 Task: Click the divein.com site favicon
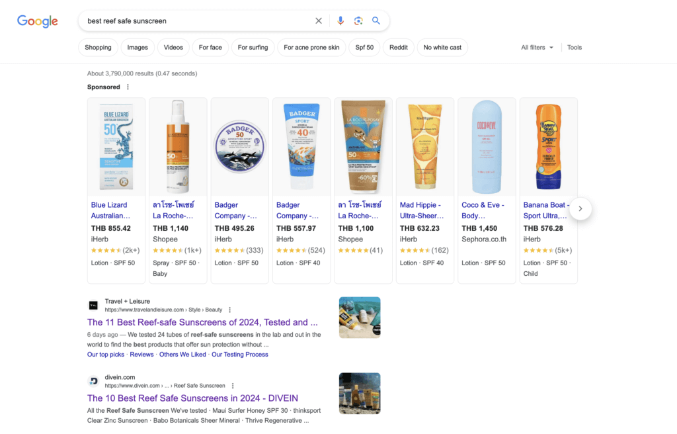pos(93,381)
